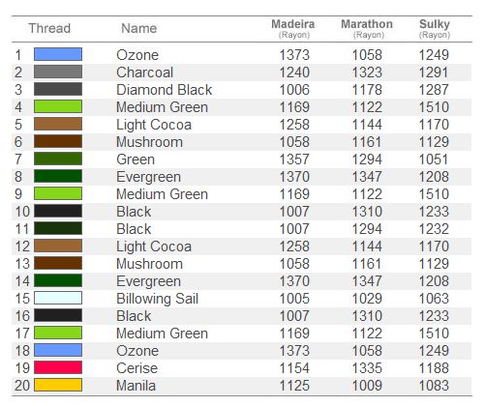Click the Diamond Black swatch in row 3
Screen dimensions: 484x406
coord(58,89)
